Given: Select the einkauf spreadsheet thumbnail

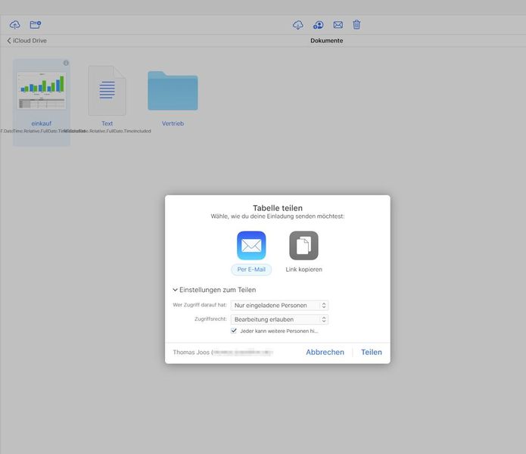Looking at the screenshot, I should [42, 91].
